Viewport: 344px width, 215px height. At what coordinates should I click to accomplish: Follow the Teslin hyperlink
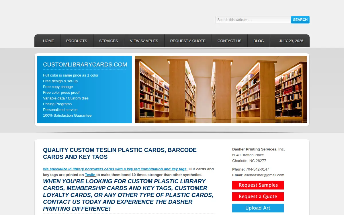pyautogui.click(x=90, y=175)
